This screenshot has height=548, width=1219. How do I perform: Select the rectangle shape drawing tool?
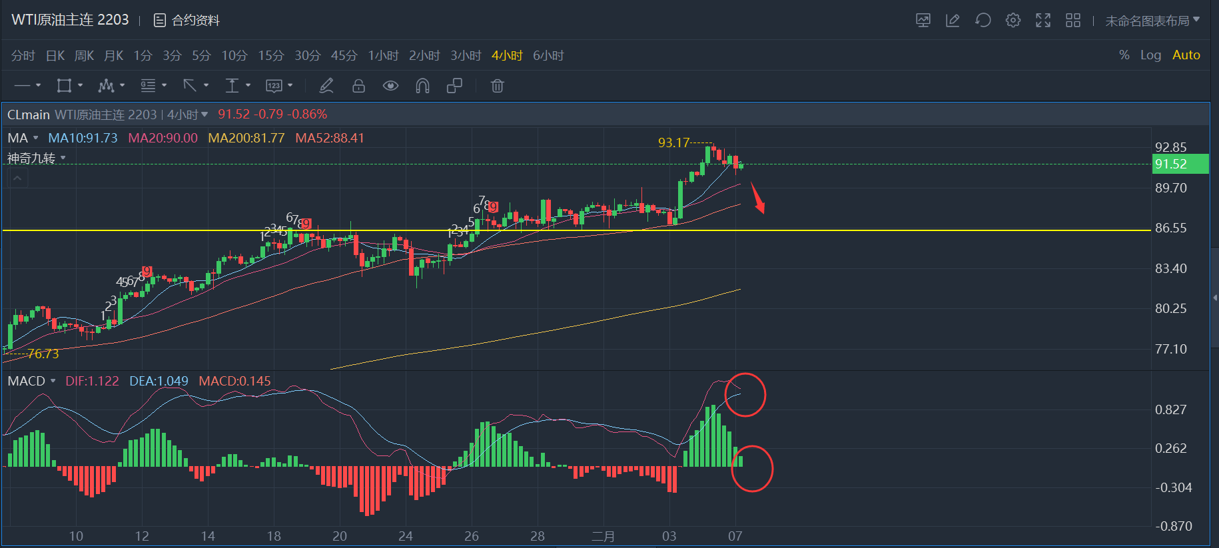pyautogui.click(x=64, y=86)
